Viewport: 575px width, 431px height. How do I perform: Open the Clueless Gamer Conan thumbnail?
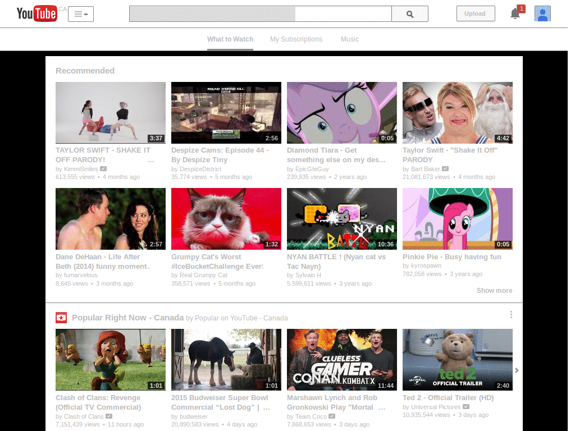[x=342, y=360]
